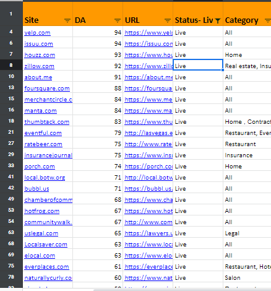Open the merchantcircle site link
The height and width of the screenshot is (291, 271).
48,100
